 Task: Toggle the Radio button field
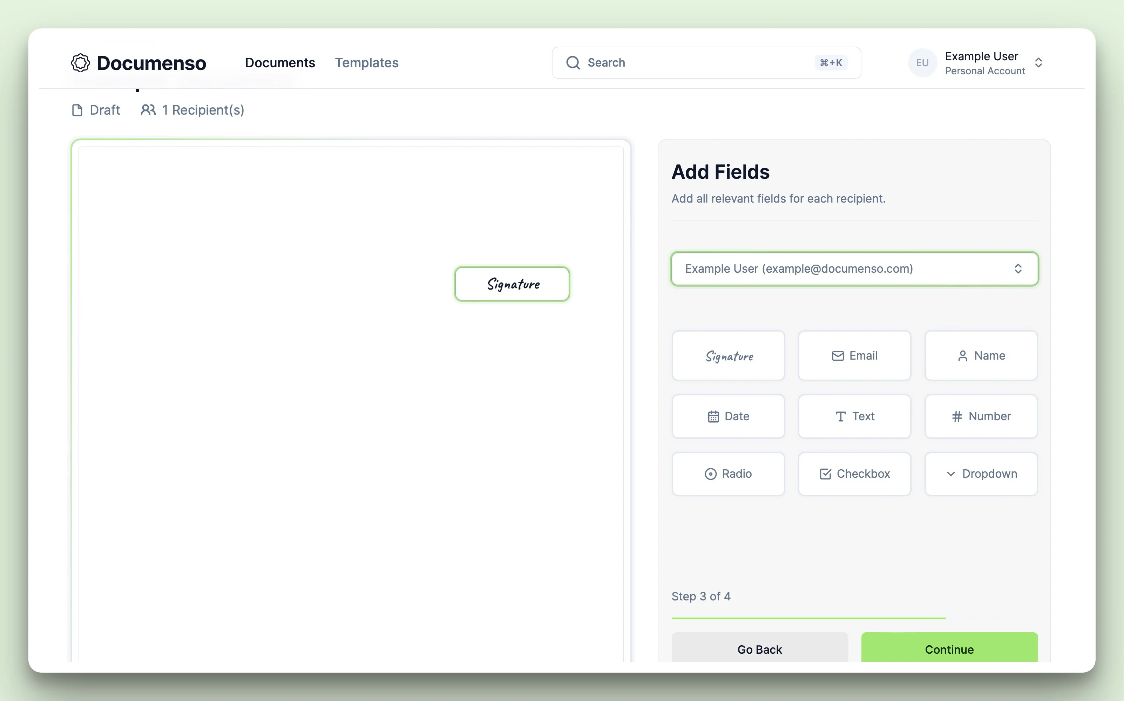(728, 473)
